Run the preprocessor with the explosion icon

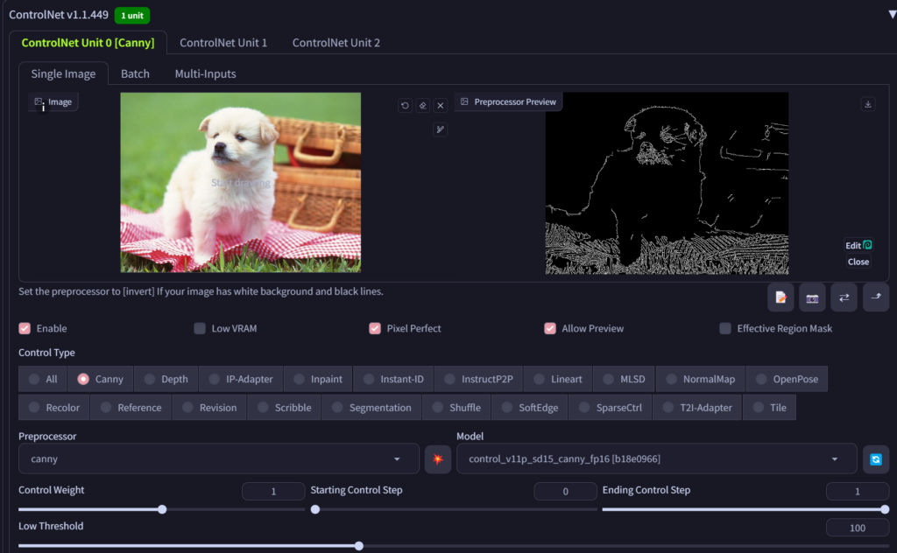point(437,458)
